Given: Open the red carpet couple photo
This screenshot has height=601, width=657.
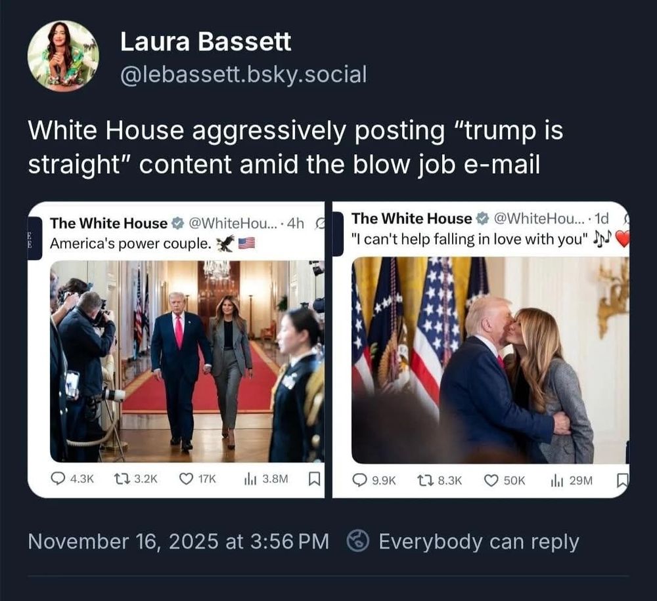Looking at the screenshot, I should pyautogui.click(x=187, y=361).
